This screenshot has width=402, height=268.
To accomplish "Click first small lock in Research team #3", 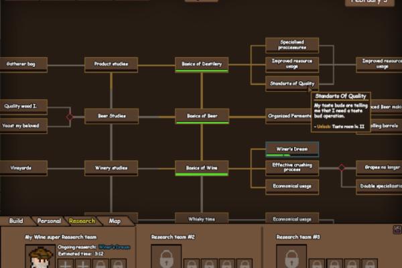I will tap(317, 263).
